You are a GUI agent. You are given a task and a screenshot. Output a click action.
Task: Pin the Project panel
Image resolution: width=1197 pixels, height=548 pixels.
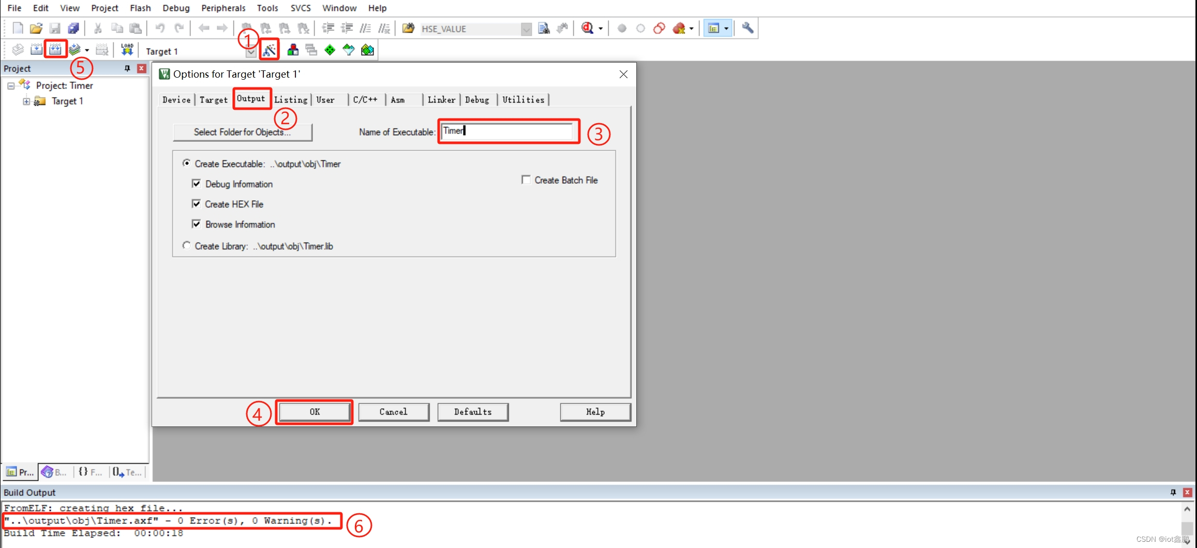127,68
